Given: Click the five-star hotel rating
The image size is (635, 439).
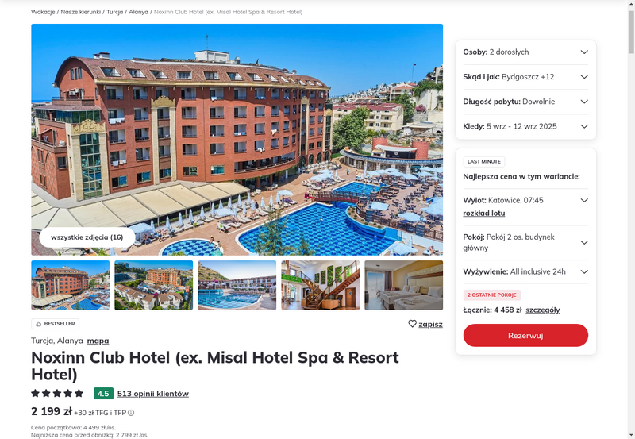Looking at the screenshot, I should click(x=57, y=393).
